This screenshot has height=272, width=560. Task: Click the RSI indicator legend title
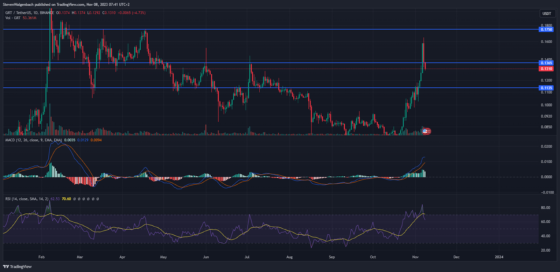tap(27, 199)
